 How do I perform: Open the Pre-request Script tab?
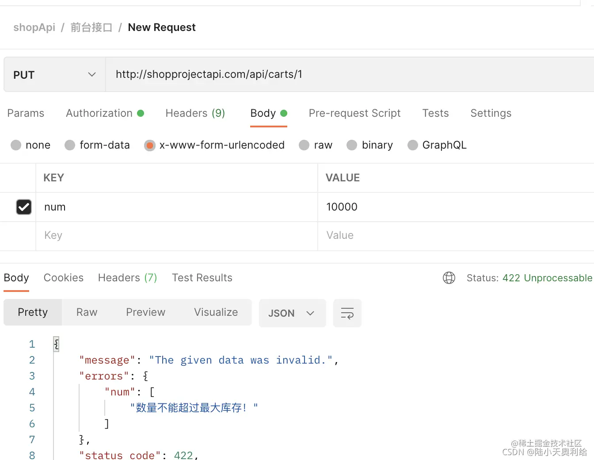[354, 113]
